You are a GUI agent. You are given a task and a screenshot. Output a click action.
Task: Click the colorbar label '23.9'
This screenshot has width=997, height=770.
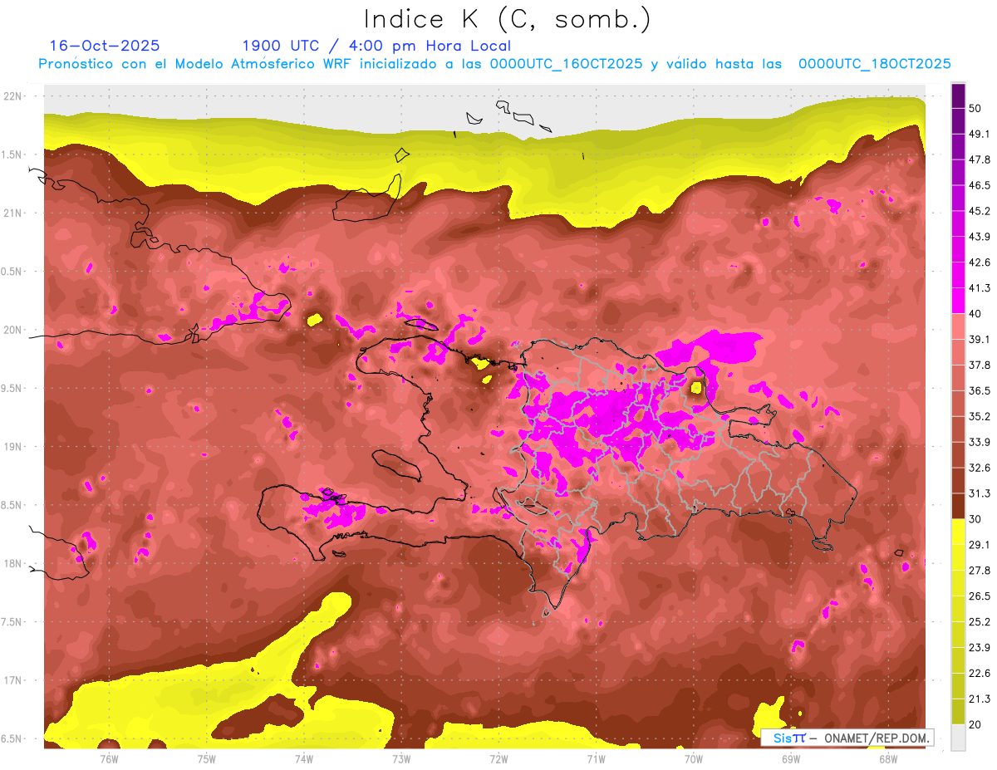point(980,648)
